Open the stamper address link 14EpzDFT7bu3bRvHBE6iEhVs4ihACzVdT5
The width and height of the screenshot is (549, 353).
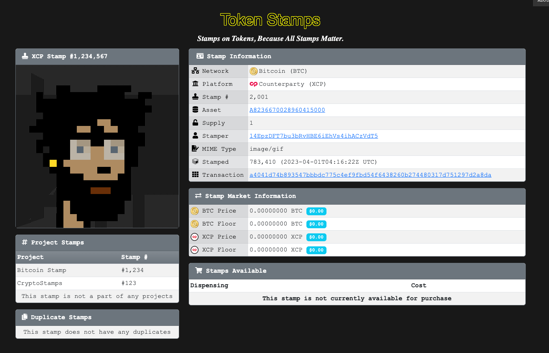point(313,136)
